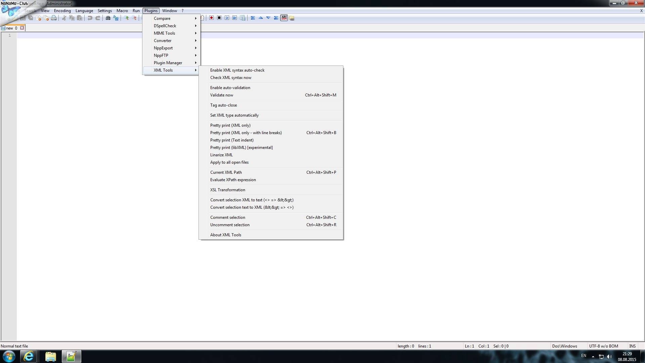645x363 pixels.
Task: Click the Zoom Out magnifier icon
Action: tap(134, 18)
